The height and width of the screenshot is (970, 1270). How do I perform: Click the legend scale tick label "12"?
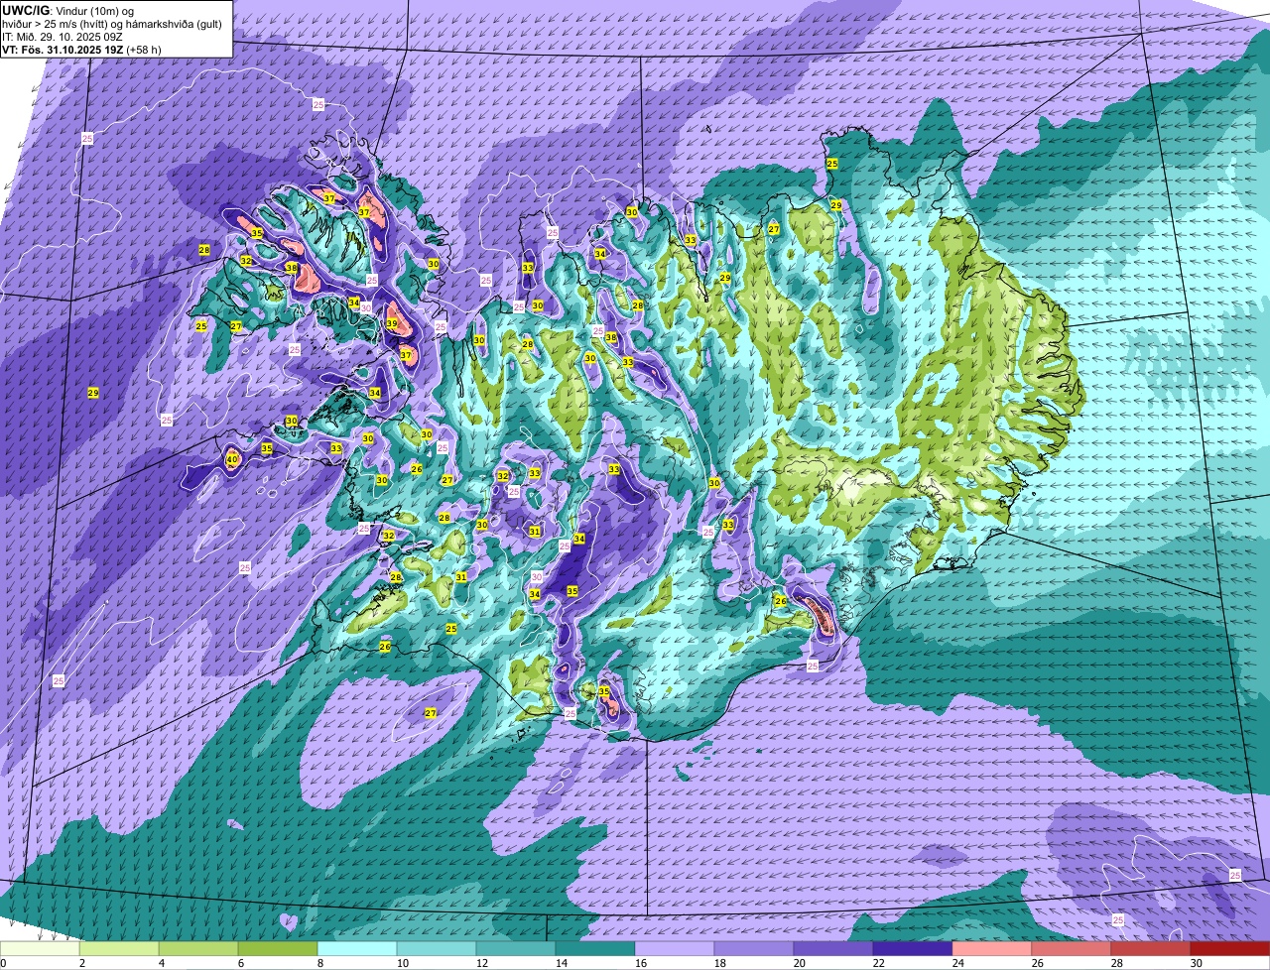(482, 963)
